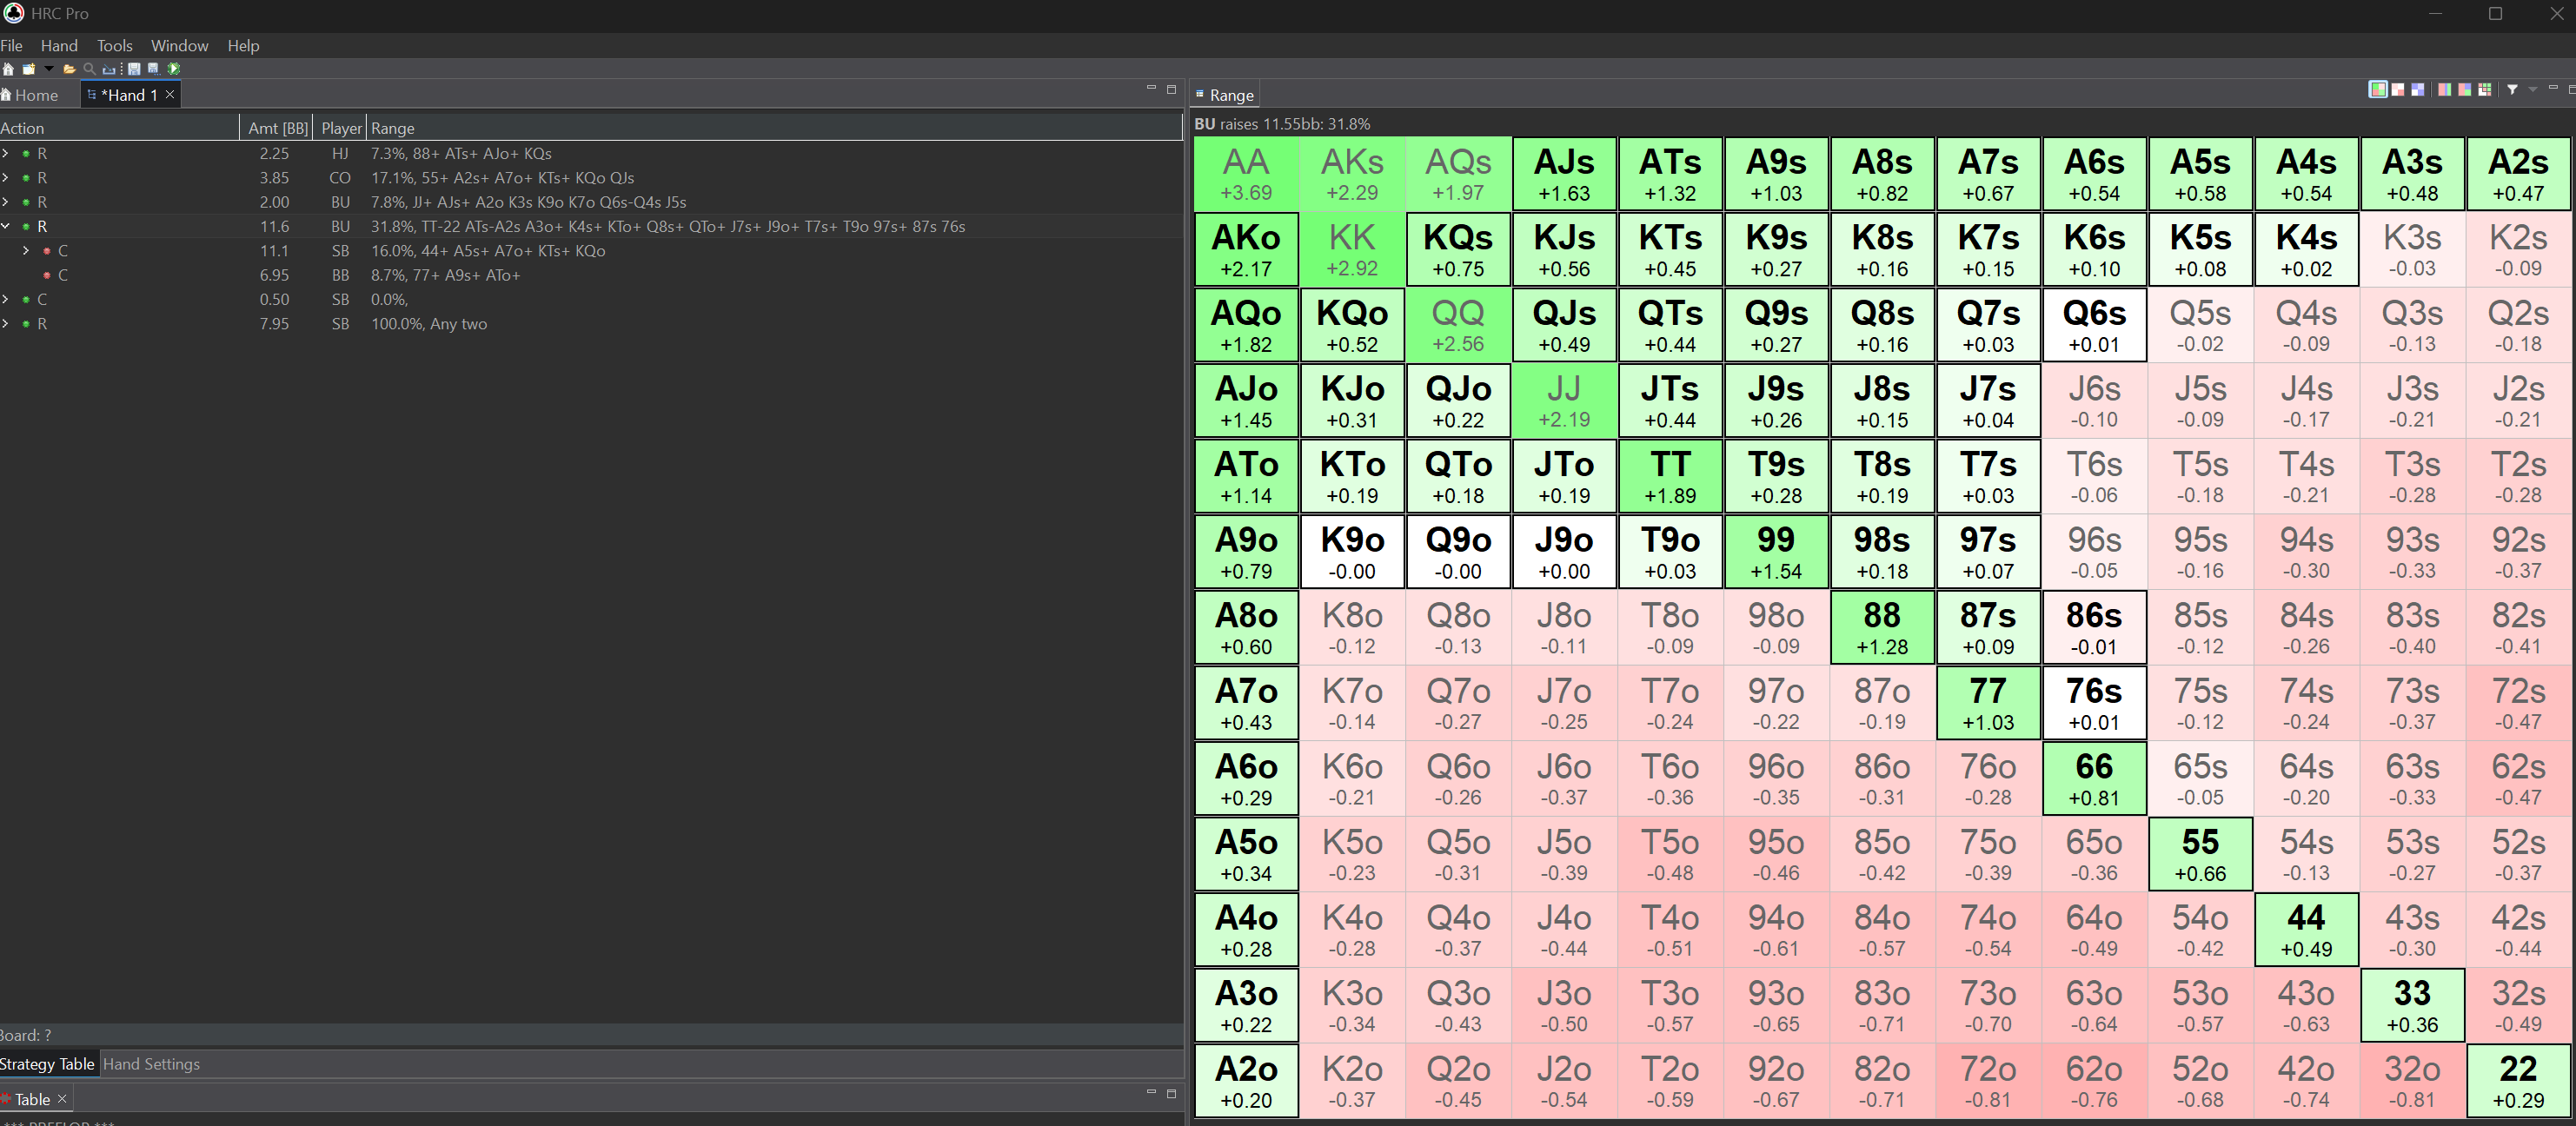The height and width of the screenshot is (1126, 2576).
Task: Select the red-blue-green block view icon
Action: 2465,89
